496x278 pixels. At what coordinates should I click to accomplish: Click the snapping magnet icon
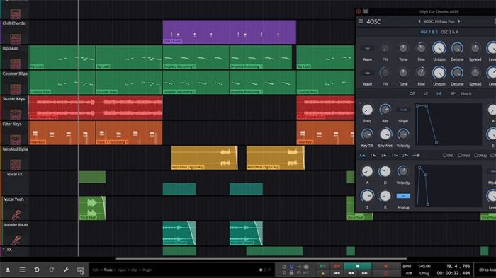point(291,267)
